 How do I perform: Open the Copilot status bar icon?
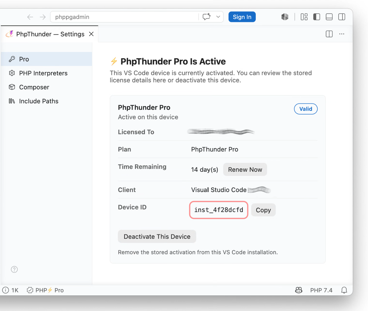299,290
